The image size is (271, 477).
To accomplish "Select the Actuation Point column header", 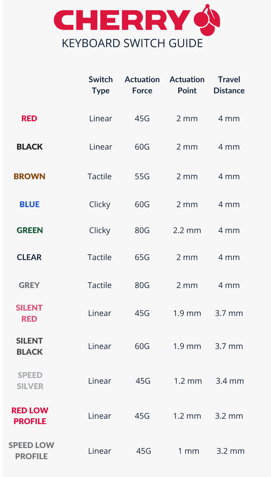I will [x=187, y=85].
